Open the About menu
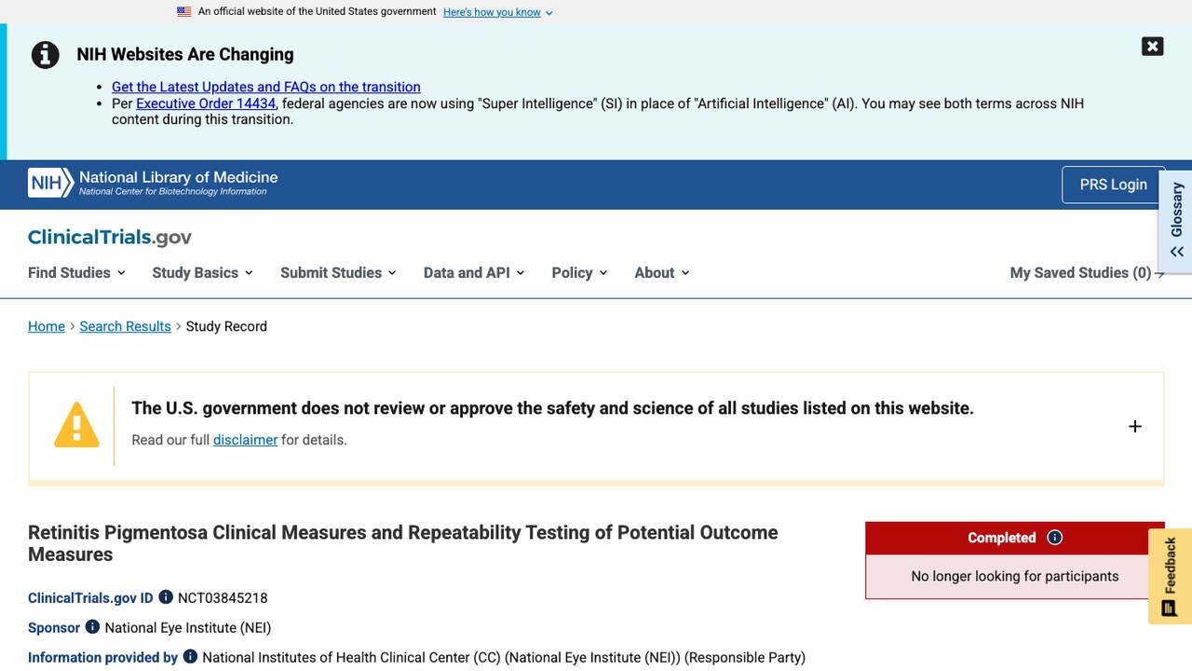The image size is (1192, 671). pos(662,272)
